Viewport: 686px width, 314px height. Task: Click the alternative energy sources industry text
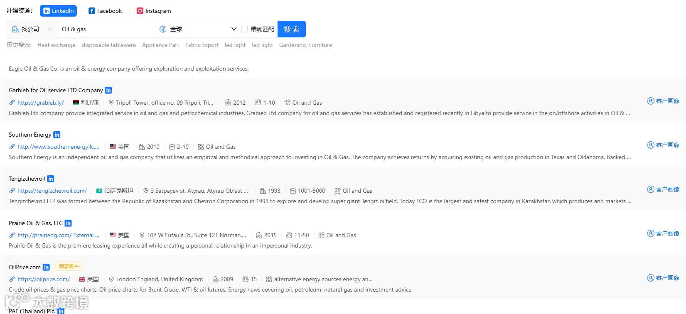323,279
